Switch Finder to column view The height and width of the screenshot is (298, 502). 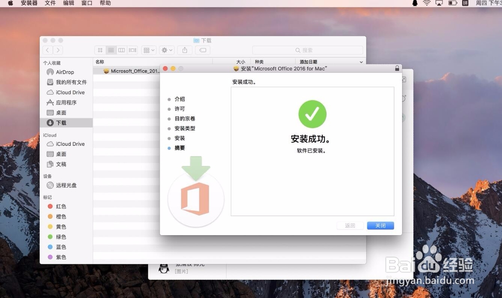(121, 50)
